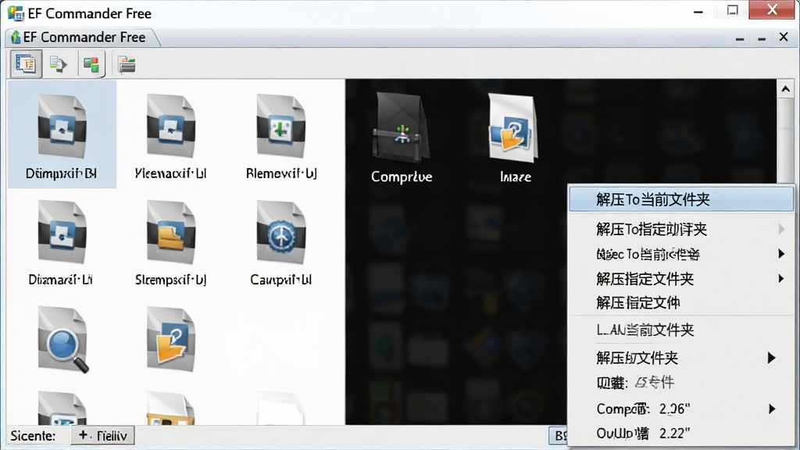Image resolution: width=800 pixels, height=450 pixels.
Task: Minimize the EF Commander Free window
Action: tap(698, 11)
